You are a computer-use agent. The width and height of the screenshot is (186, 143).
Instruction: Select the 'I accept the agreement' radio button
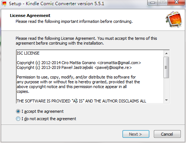[18, 111]
